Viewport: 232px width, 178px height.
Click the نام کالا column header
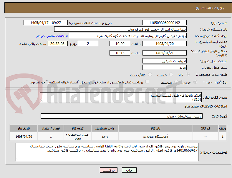pyautogui.click(x=155, y=128)
